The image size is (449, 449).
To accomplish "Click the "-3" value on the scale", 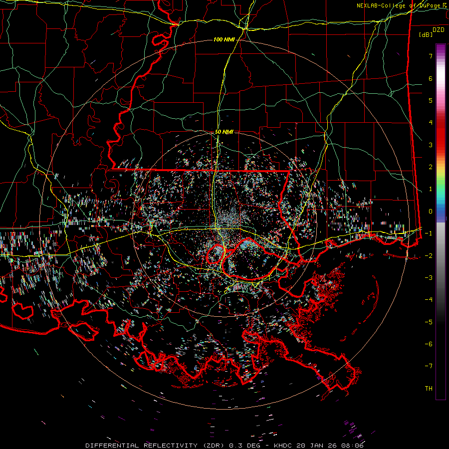I will [x=429, y=278].
